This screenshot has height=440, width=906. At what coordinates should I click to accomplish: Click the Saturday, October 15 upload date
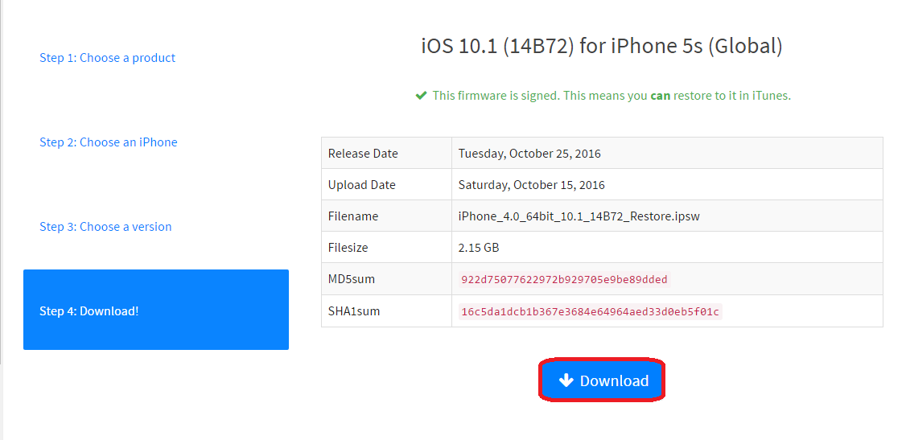(x=531, y=185)
